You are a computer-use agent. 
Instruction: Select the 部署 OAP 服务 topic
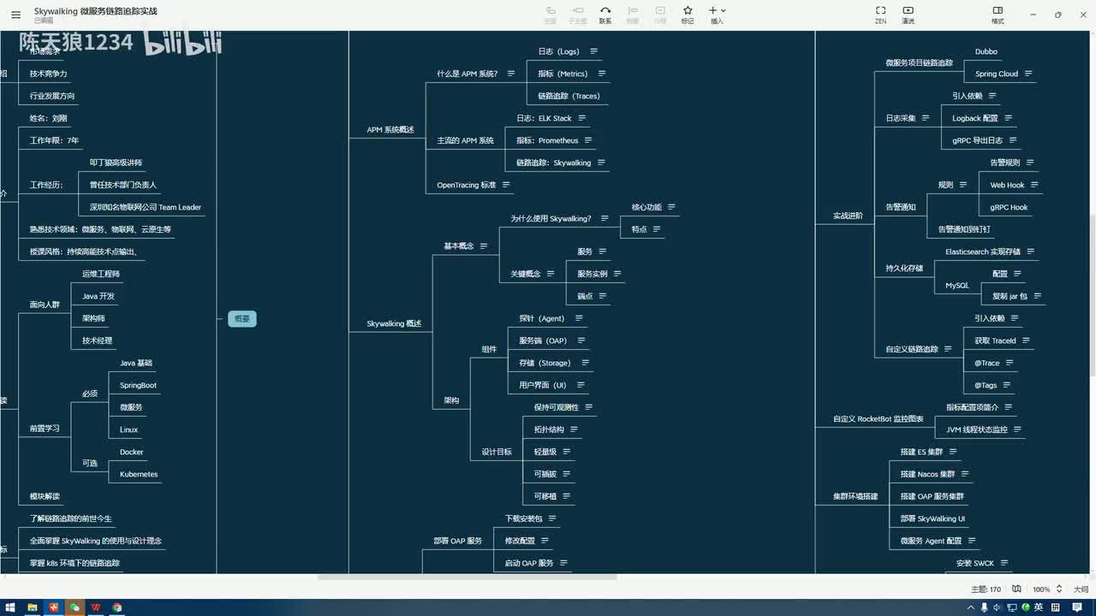458,541
